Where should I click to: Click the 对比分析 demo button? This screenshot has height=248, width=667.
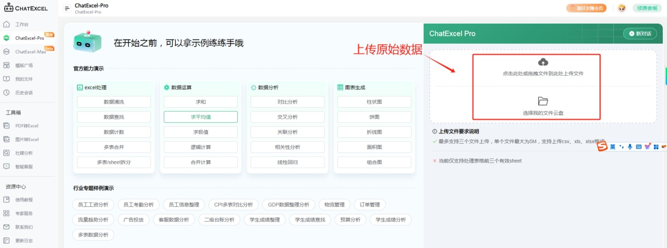[288, 102]
